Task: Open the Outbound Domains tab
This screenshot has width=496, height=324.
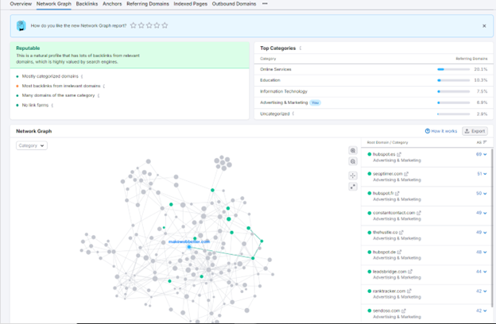Action: 234,4
